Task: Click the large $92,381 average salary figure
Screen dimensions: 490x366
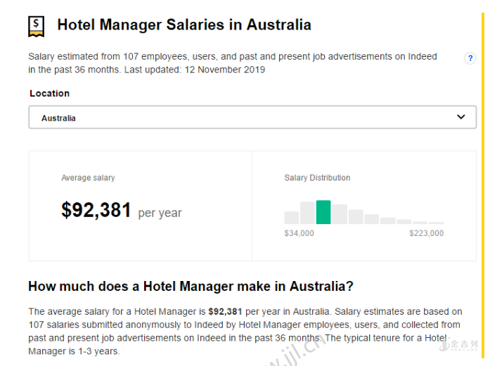Action: 96,210
